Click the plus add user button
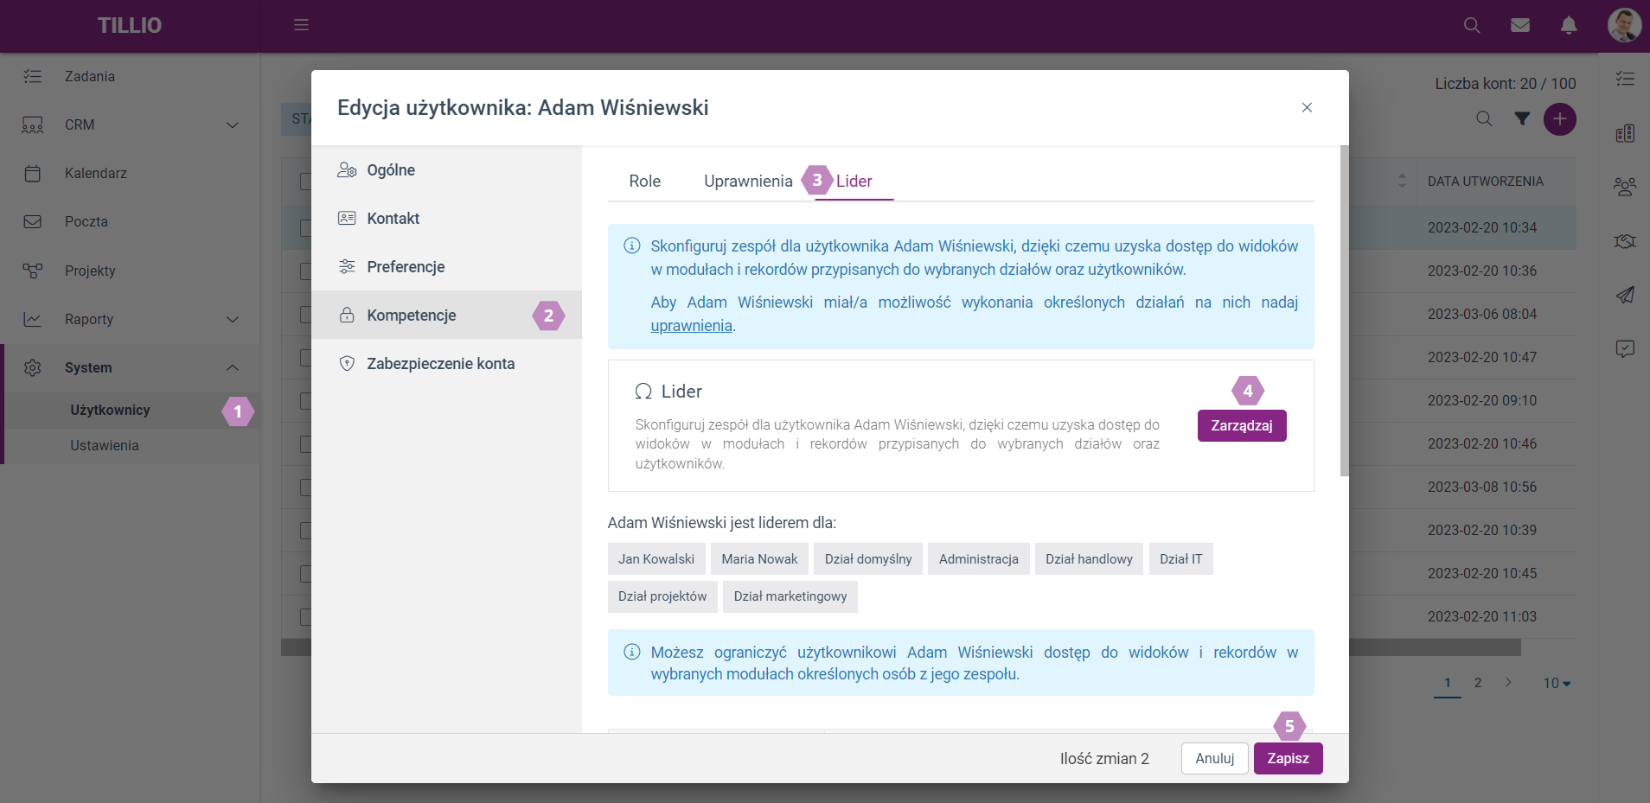This screenshot has width=1650, height=803. (x=1560, y=118)
